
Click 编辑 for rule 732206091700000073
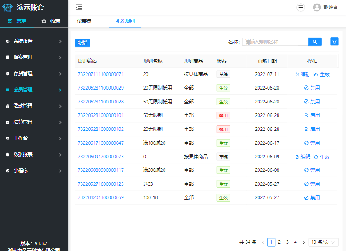click(303, 157)
